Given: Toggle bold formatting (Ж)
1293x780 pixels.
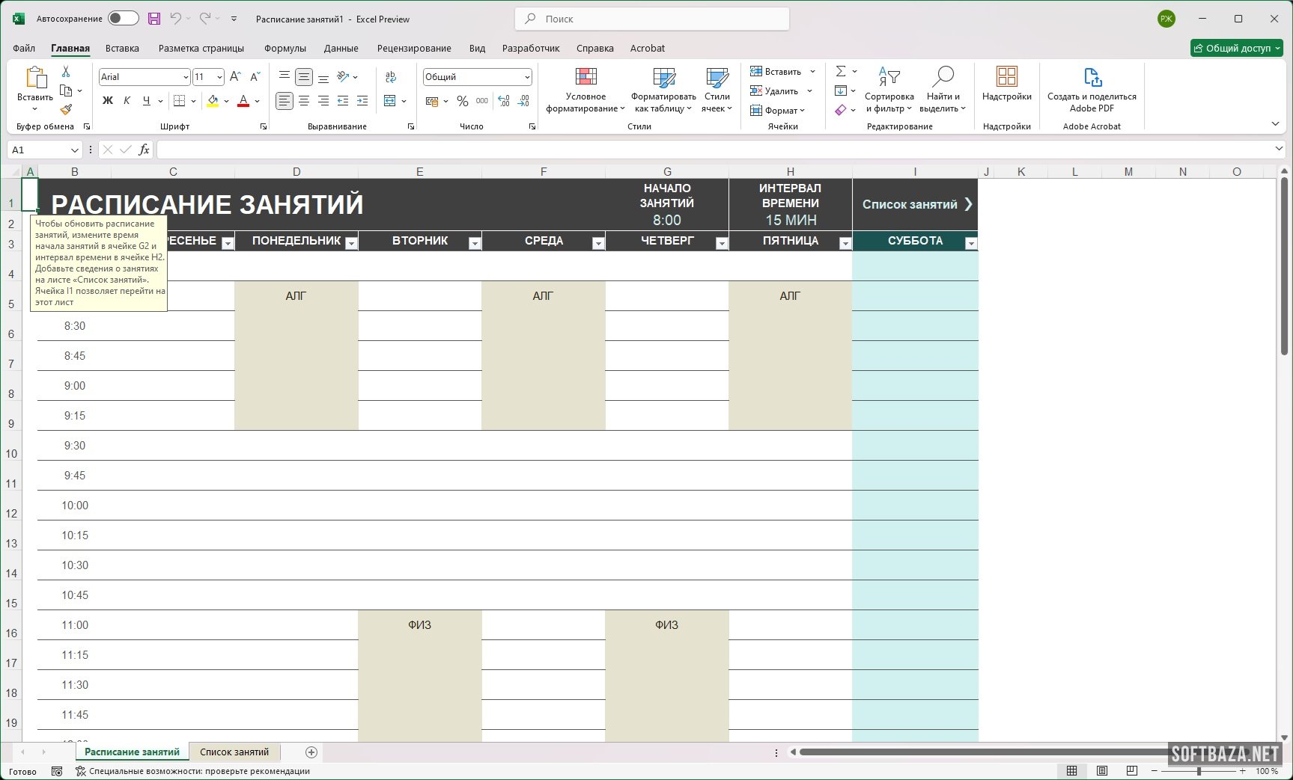Looking at the screenshot, I should click(x=108, y=100).
